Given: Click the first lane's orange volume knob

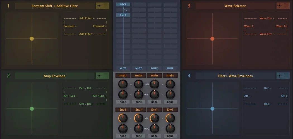Looking at the screenshot, I should click(x=123, y=118).
